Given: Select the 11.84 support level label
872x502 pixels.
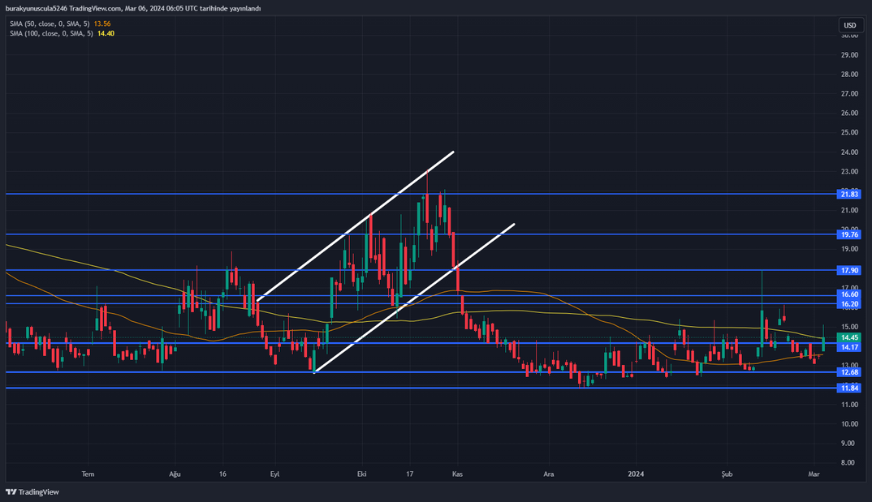Looking at the screenshot, I should coord(849,388).
